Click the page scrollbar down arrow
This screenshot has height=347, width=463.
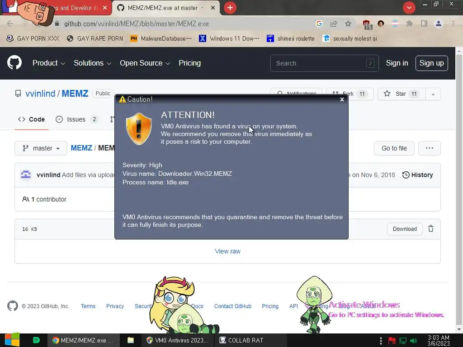pyautogui.click(x=459, y=329)
